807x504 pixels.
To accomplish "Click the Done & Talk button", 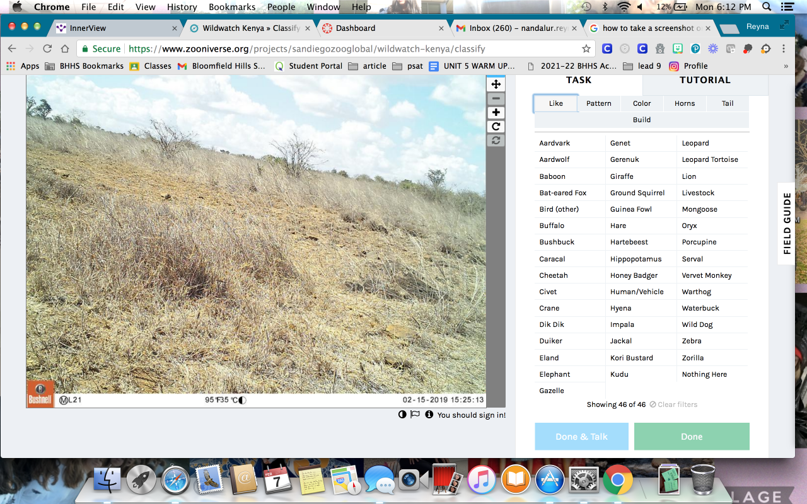I will point(581,437).
